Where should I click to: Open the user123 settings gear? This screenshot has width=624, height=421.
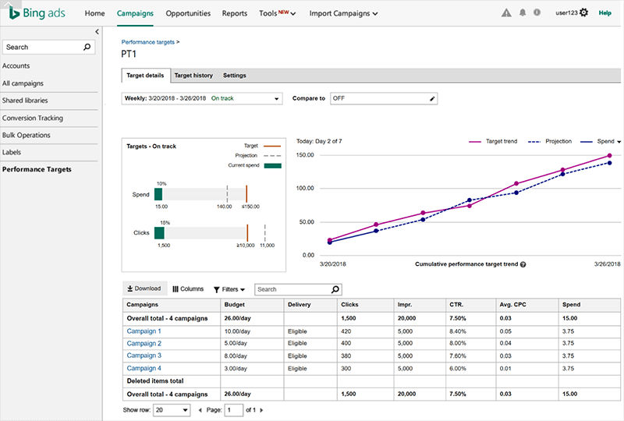pos(583,12)
